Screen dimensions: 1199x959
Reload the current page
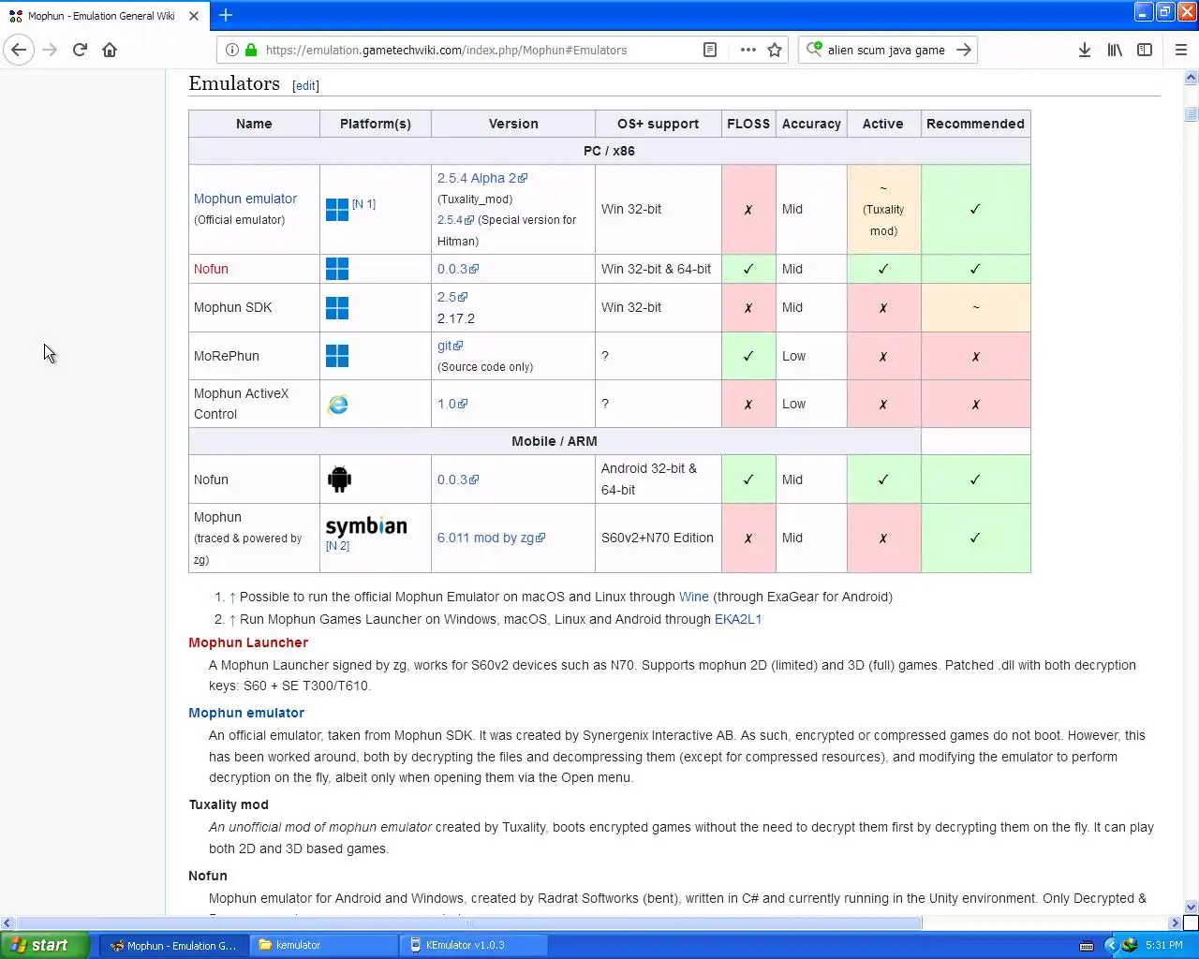coord(80,50)
